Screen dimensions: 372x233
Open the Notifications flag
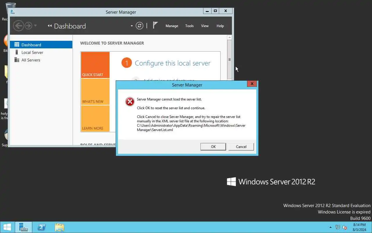155,25
